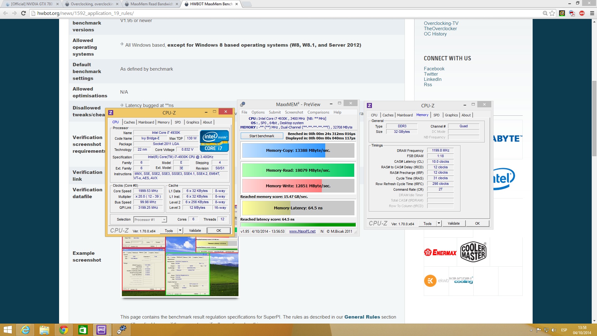Reload the hwbot.org page
The width and height of the screenshot is (597, 336).
click(x=23, y=13)
